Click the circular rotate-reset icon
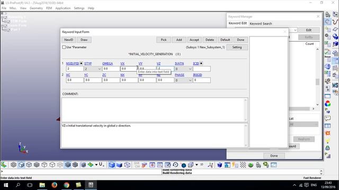The height and width of the screenshot is (190, 339). 175,165
